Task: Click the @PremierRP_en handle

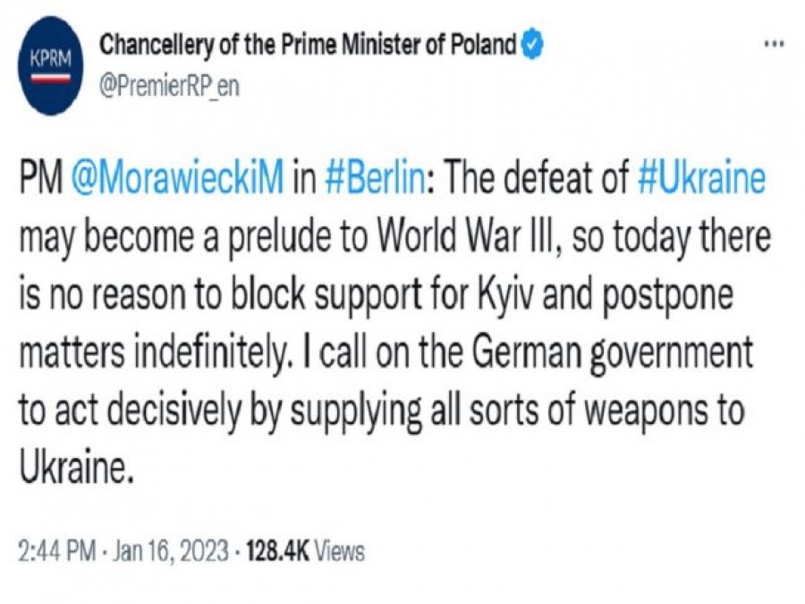Action: (x=170, y=85)
